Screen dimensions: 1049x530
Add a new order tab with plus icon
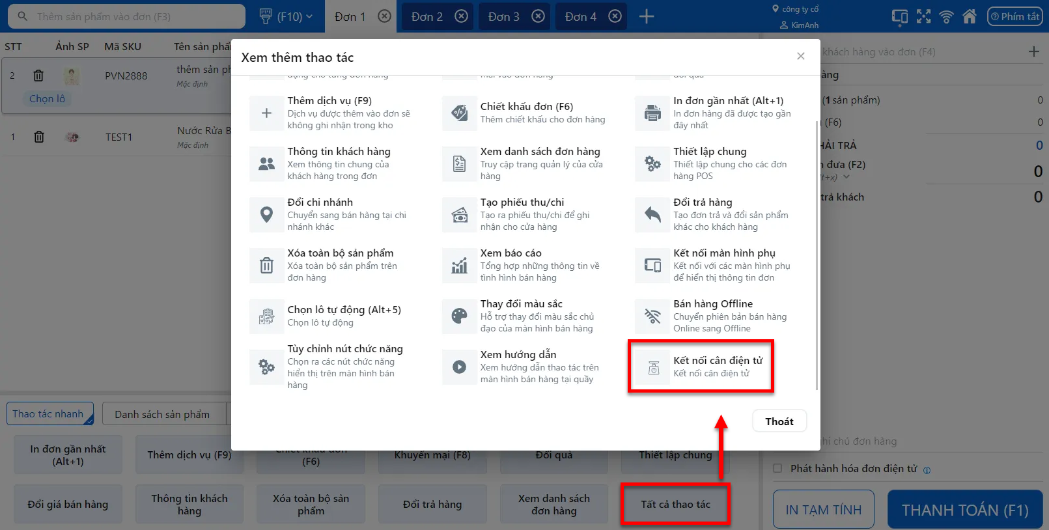[x=647, y=16]
